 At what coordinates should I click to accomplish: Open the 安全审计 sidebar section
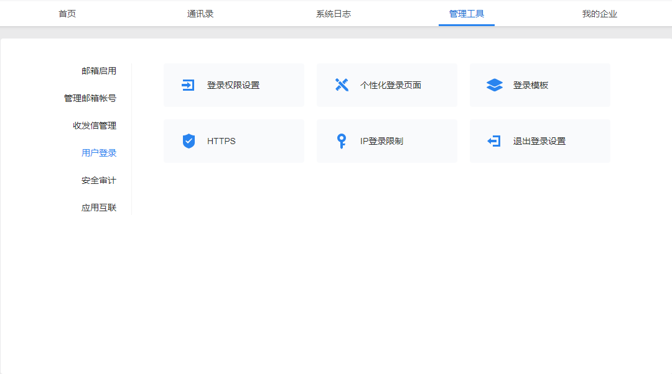pyautogui.click(x=99, y=180)
